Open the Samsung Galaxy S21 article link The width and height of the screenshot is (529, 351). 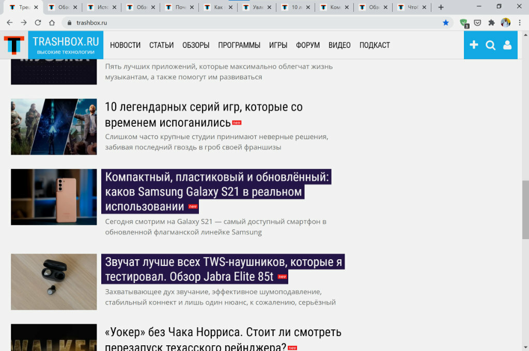coord(216,192)
